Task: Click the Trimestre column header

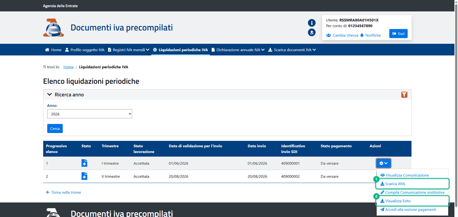Action: pyautogui.click(x=110, y=146)
